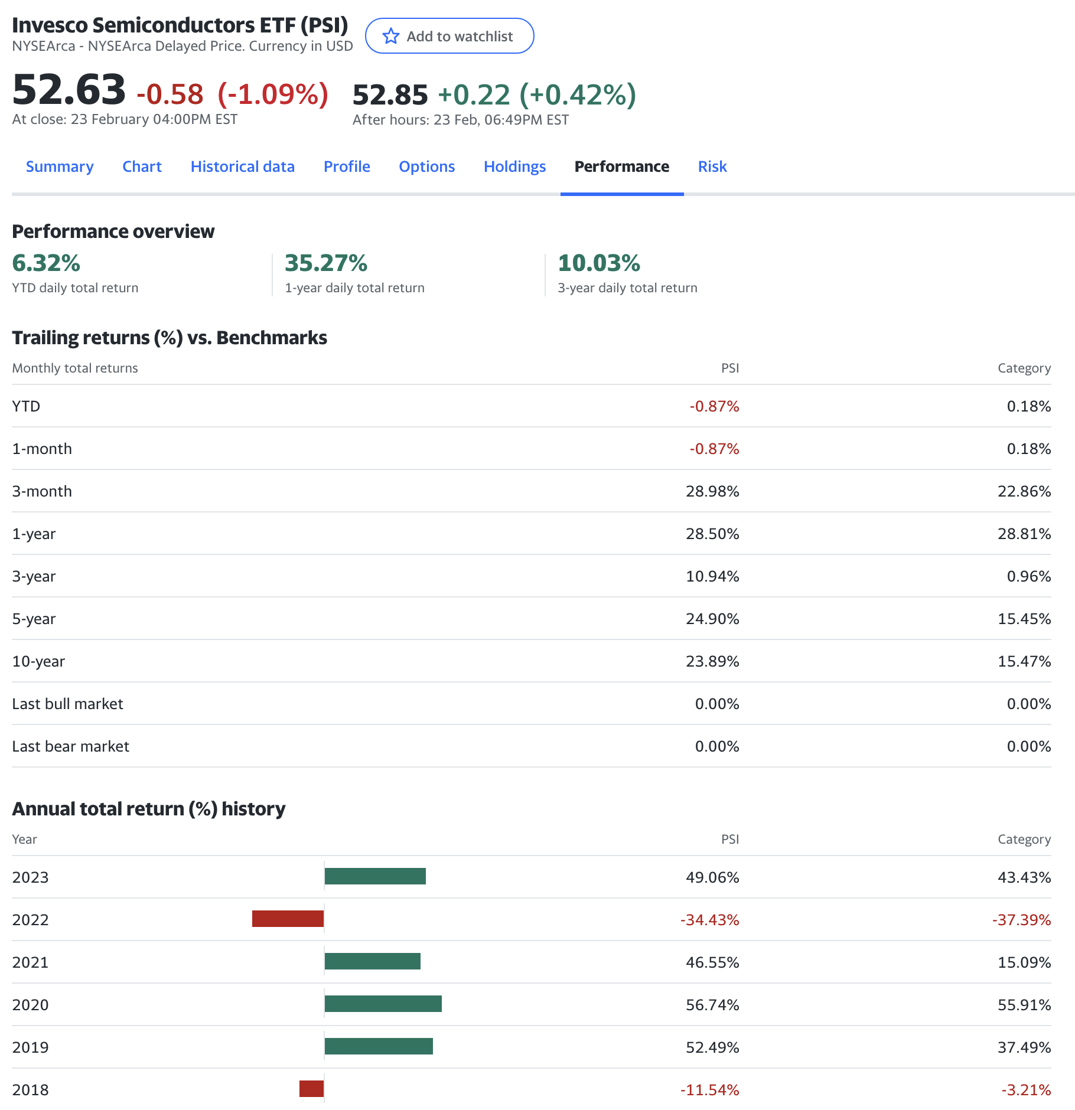Click the 2021 Category return 15.09%

coord(1024,962)
